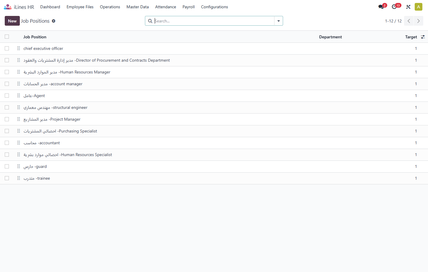Image resolution: width=428 pixels, height=272 pixels.
Task: Open the messages conversation icon
Action: (381, 7)
